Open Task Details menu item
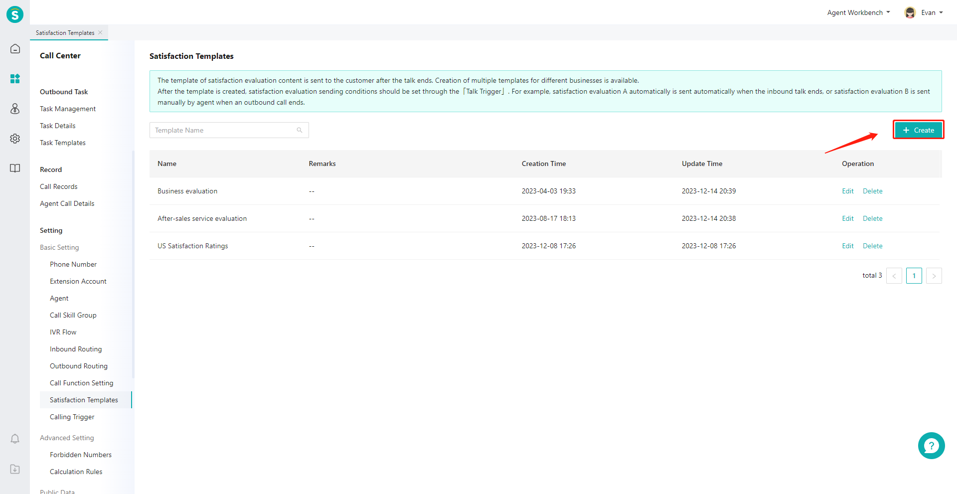Screen dimensions: 957x494 pyautogui.click(x=58, y=126)
